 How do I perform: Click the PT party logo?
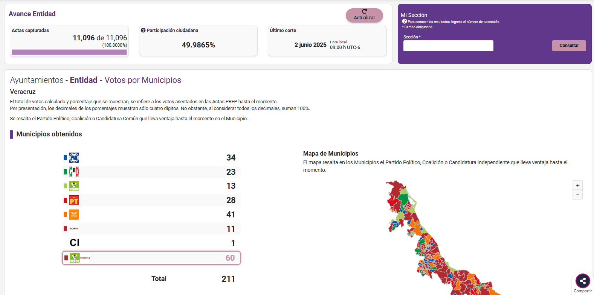point(74,200)
